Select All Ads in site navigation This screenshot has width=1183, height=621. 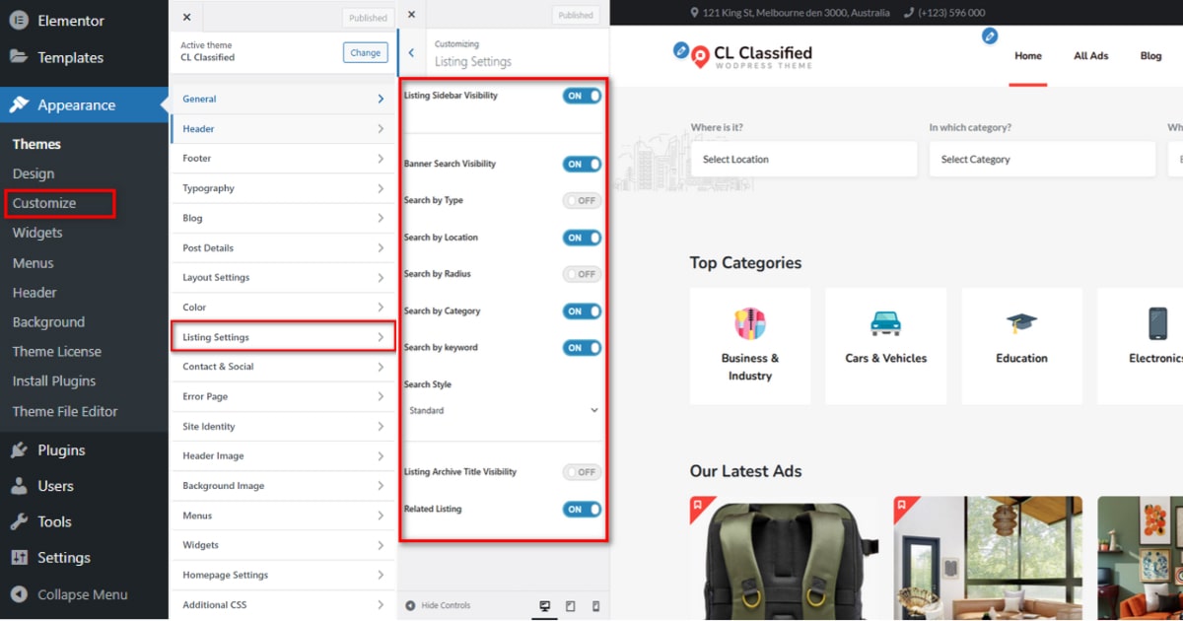point(1091,56)
